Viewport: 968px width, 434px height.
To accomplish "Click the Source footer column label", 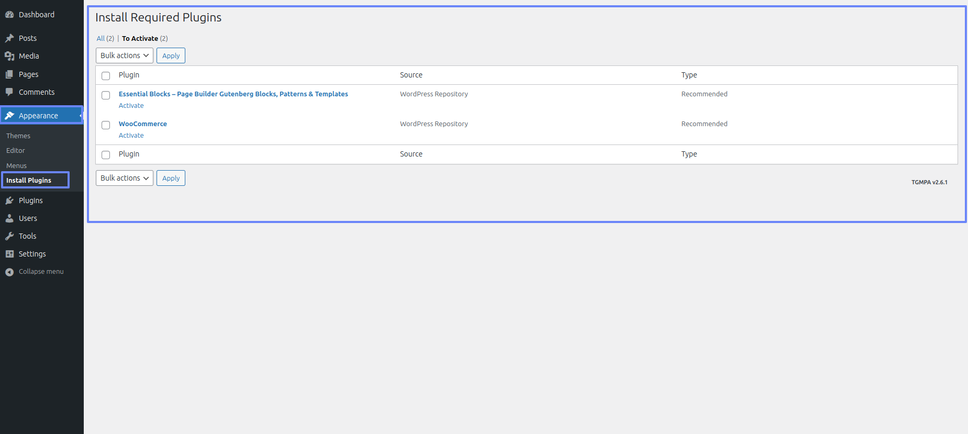I will (411, 154).
